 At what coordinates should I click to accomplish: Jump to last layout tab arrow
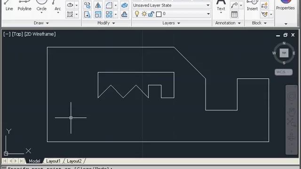22,161
